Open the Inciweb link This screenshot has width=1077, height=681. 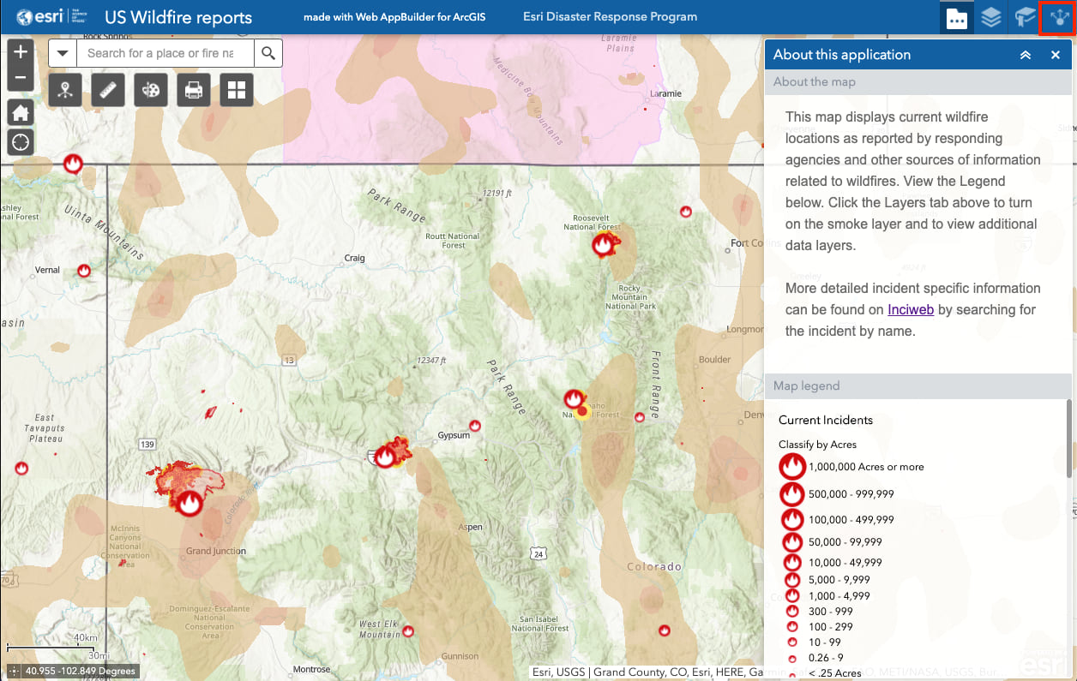click(x=911, y=309)
